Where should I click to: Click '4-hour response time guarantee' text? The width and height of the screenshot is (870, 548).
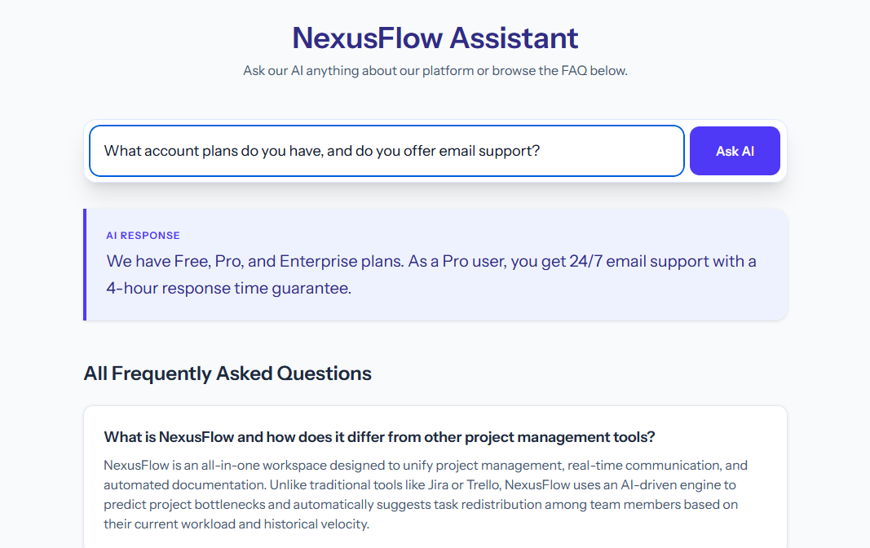tap(228, 289)
